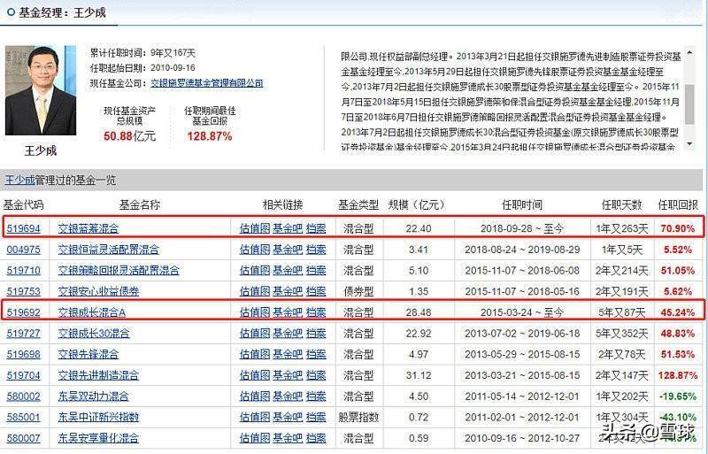Click the 5年又352天 tenure cell
The image size is (708, 454).
click(x=622, y=334)
